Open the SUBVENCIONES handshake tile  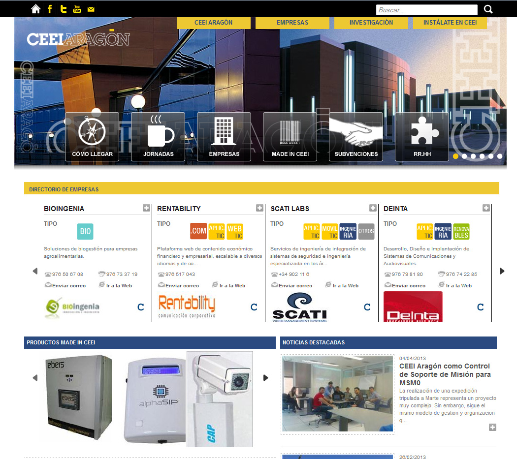(x=356, y=137)
